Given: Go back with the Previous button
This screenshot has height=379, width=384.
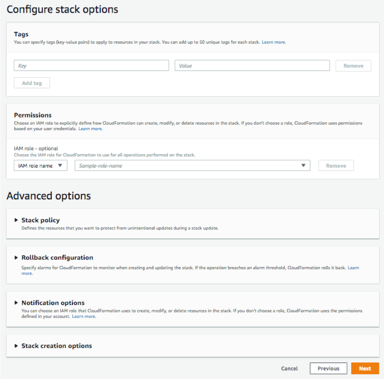Looking at the screenshot, I should pos(328,369).
